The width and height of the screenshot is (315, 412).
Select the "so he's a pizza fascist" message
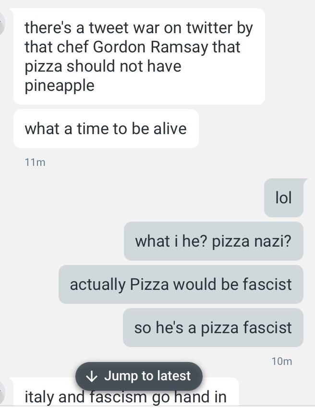[x=213, y=328]
